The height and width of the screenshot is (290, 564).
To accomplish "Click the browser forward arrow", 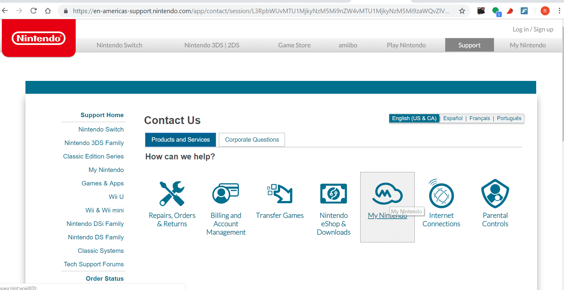I will coord(19,11).
